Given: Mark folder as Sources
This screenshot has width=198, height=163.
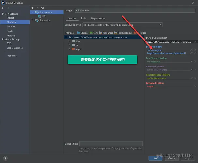Looking at the screenshot, I should 83,33.
